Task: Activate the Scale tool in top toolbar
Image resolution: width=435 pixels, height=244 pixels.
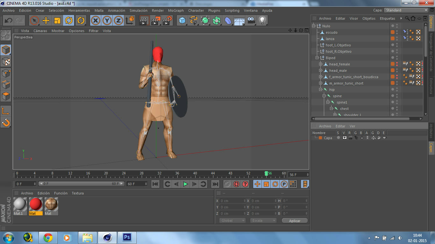Action: coord(57,21)
